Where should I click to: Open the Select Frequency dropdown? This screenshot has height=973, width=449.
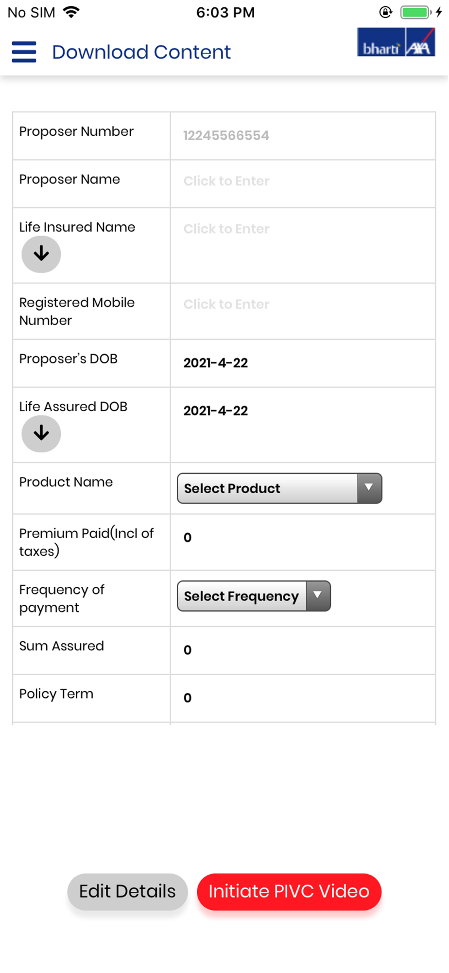pos(254,596)
